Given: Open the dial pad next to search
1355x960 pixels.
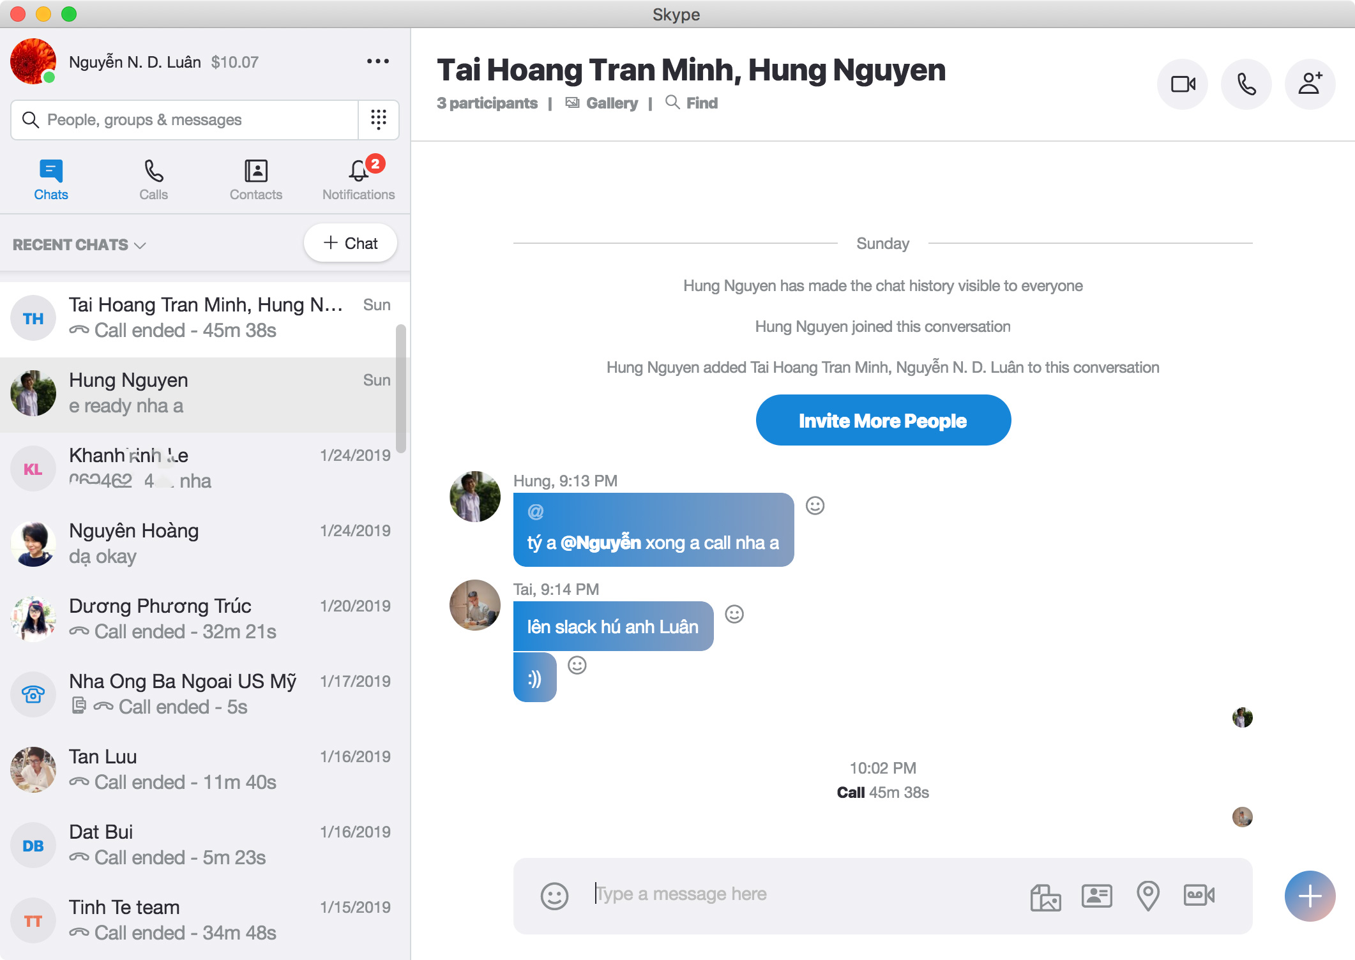Looking at the screenshot, I should [379, 119].
